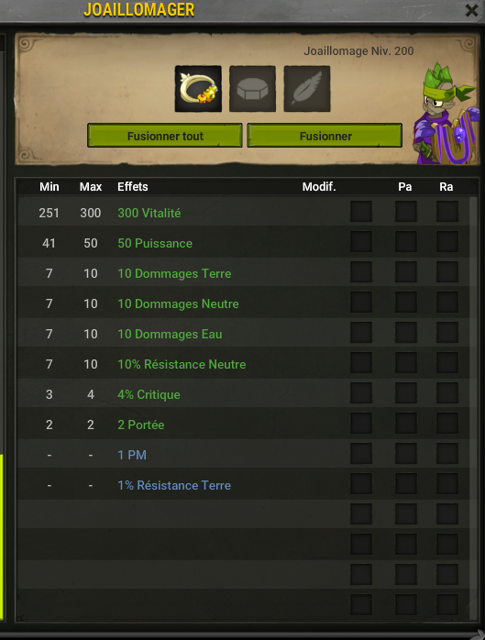Click the Effets column header
This screenshot has width=485, height=640.
point(133,186)
